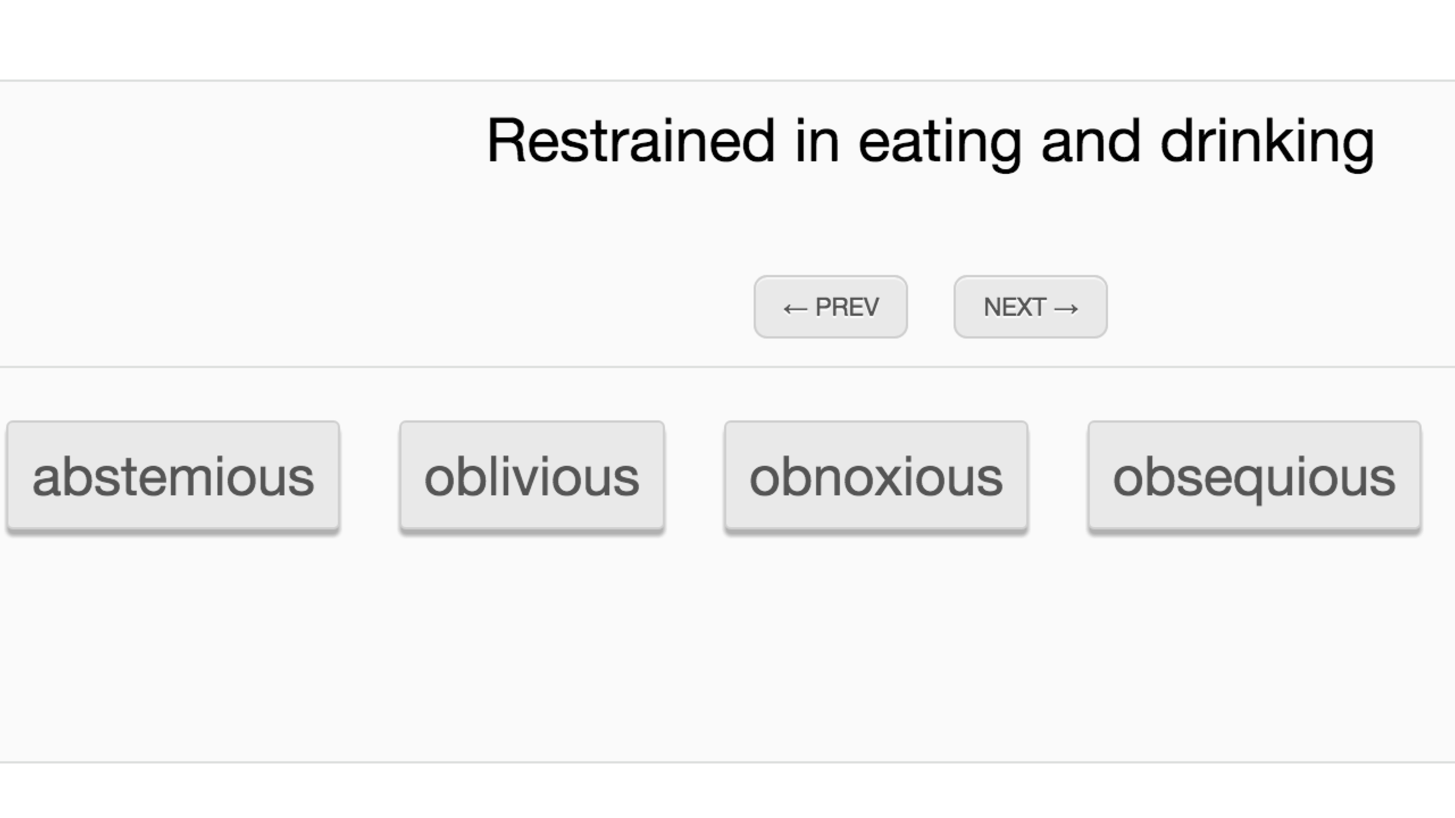Return to the previous question
This screenshot has height=818, width=1455.
click(x=830, y=307)
